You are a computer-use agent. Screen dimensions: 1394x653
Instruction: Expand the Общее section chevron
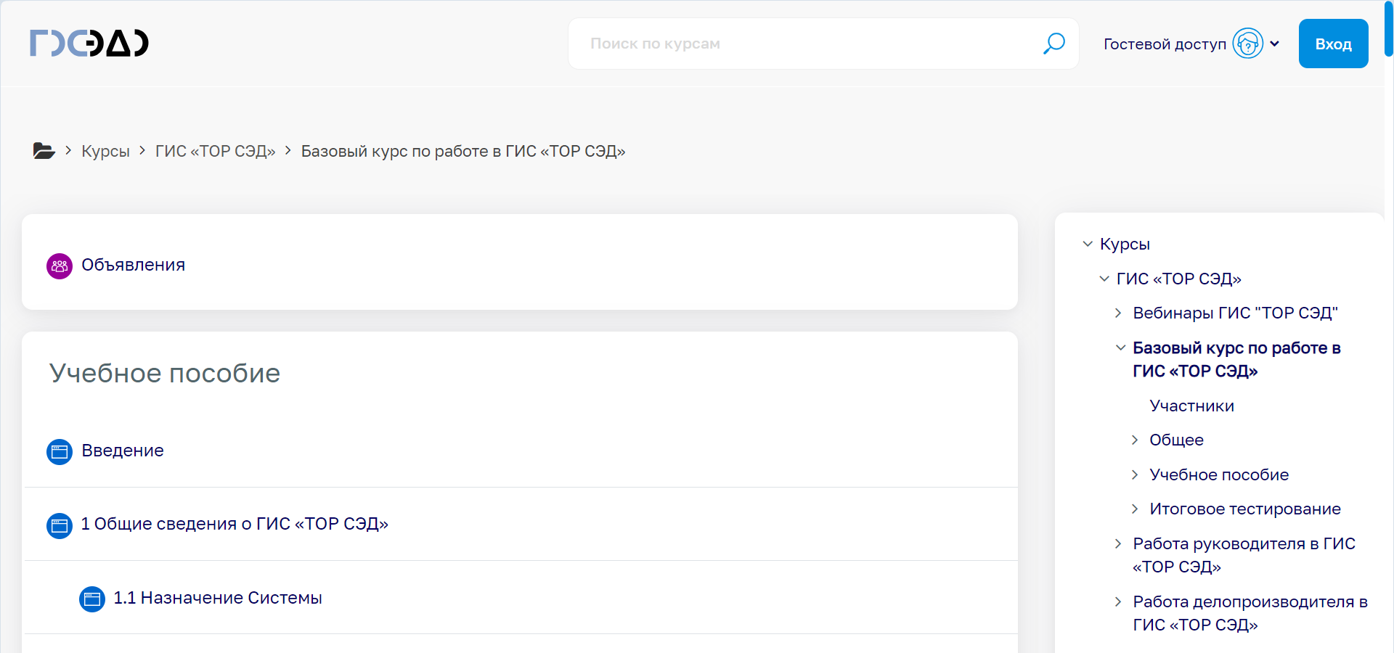[x=1135, y=440]
